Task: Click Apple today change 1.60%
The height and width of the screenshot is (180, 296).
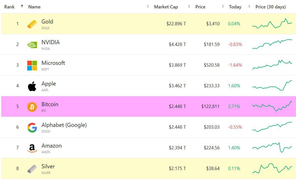Action: [234, 86]
